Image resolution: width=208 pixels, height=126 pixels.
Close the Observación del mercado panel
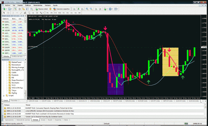pyautogui.click(x=26, y=16)
